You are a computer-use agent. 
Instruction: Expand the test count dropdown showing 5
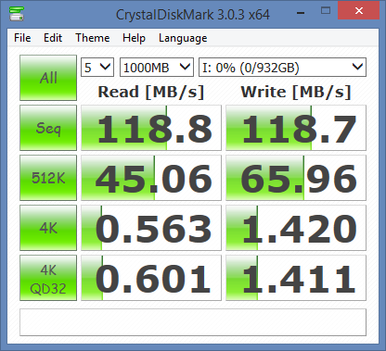point(97,67)
